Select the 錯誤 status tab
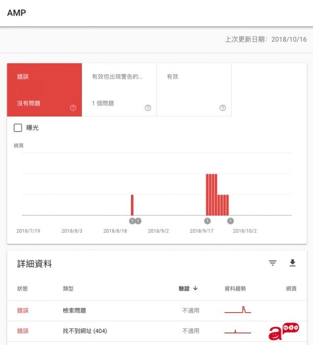Image resolution: width=313 pixels, height=345 pixels. (44, 90)
